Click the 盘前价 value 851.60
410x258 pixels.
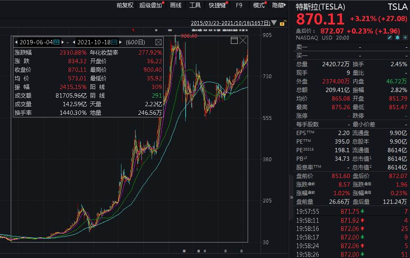341,176
